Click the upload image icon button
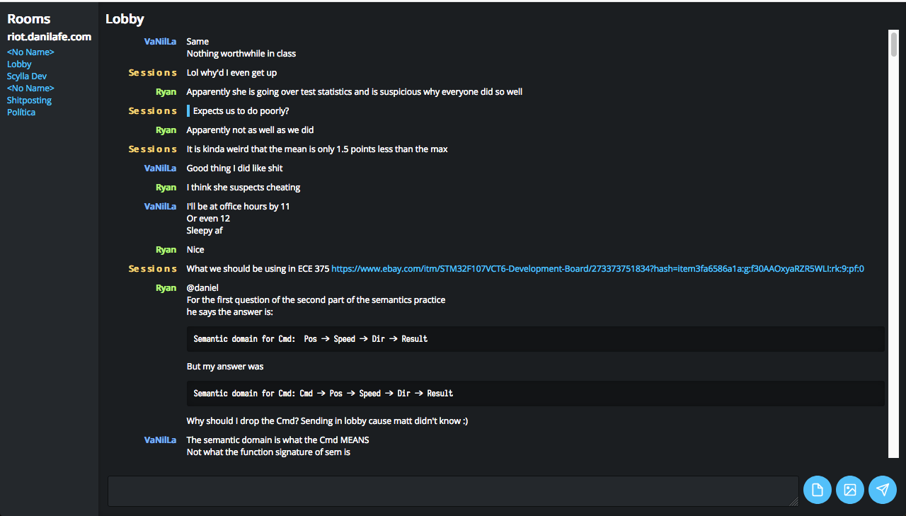This screenshot has height=516, width=906. coord(850,490)
